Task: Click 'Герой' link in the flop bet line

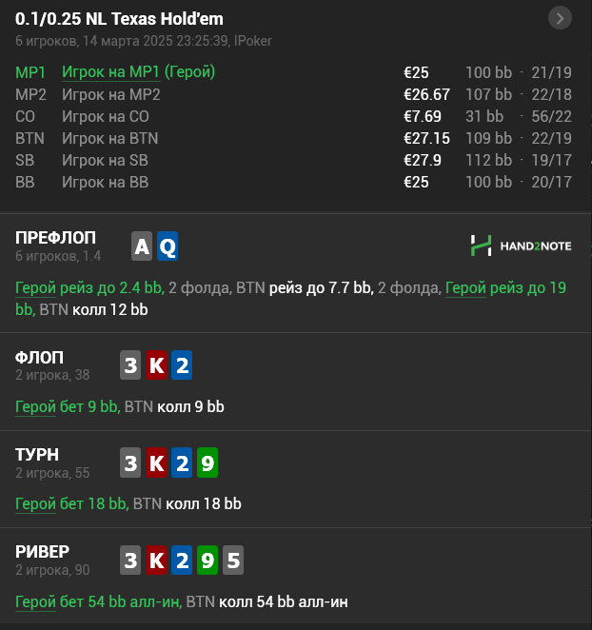Action: [x=35, y=406]
